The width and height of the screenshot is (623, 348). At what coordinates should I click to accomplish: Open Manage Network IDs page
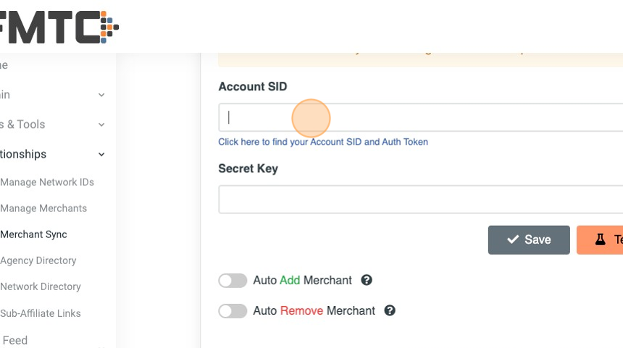point(47,182)
